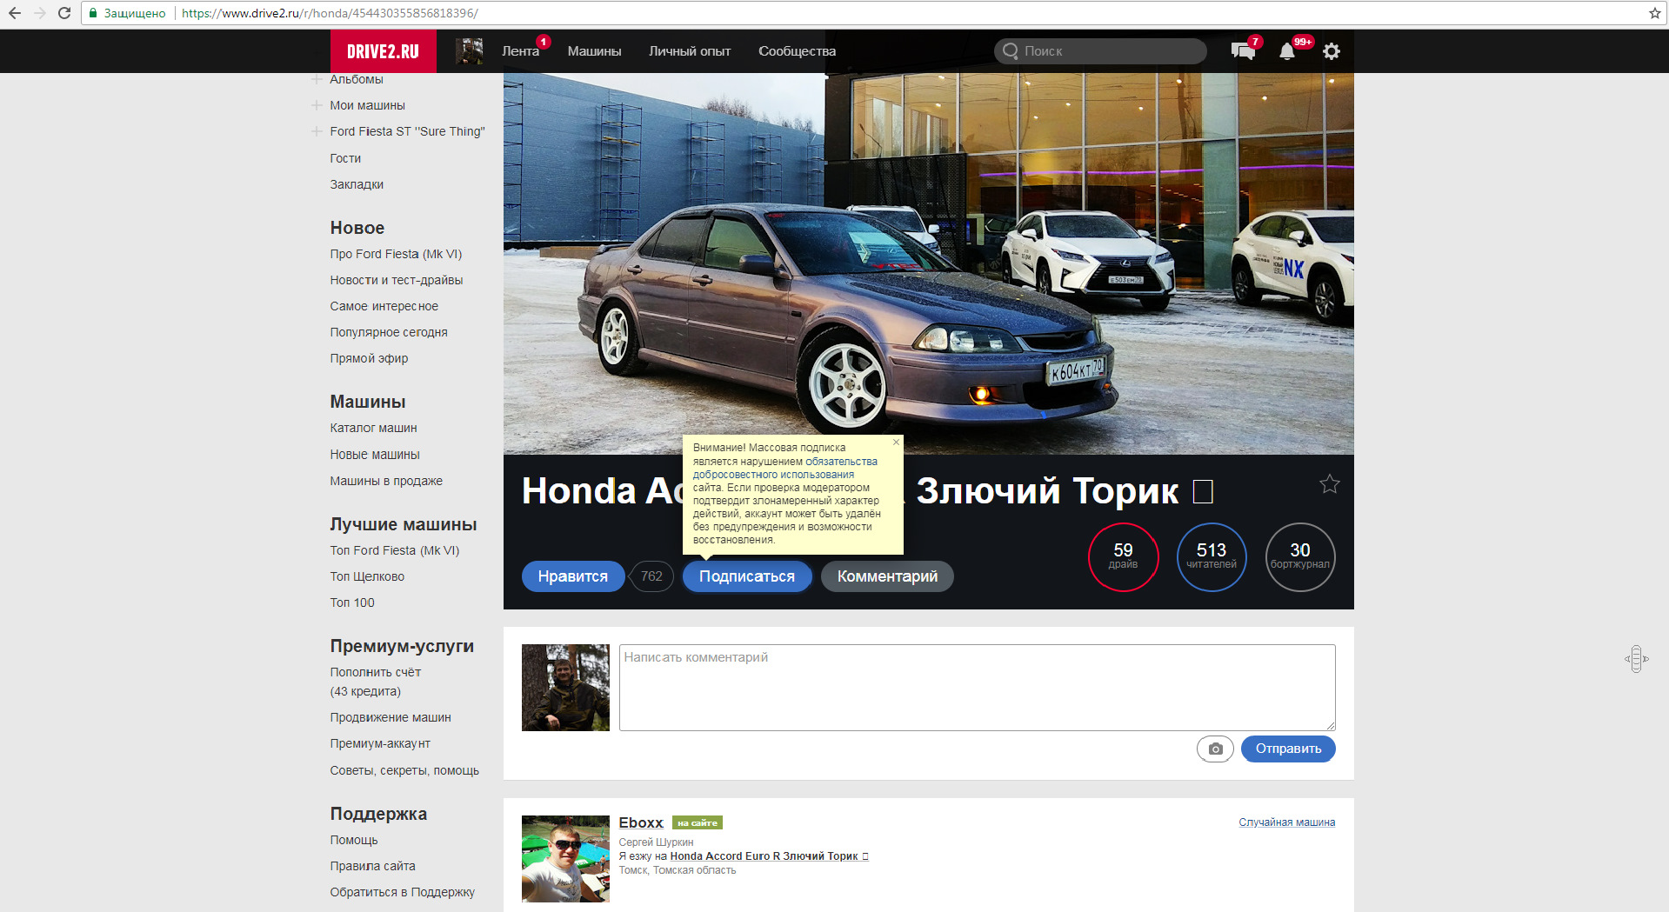Bookmark the car with the star icon
Screen dimensions: 1669x912
[x=1329, y=484]
